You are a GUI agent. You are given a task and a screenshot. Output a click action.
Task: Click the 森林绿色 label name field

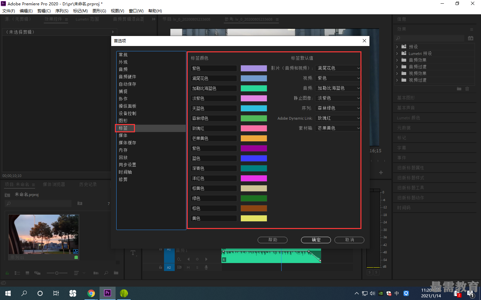[x=214, y=118]
